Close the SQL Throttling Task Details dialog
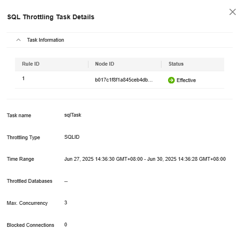The image size is (242, 232). (x=233, y=12)
